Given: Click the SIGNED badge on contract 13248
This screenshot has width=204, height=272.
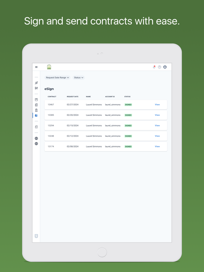Looking at the screenshot, I should [x=128, y=136].
